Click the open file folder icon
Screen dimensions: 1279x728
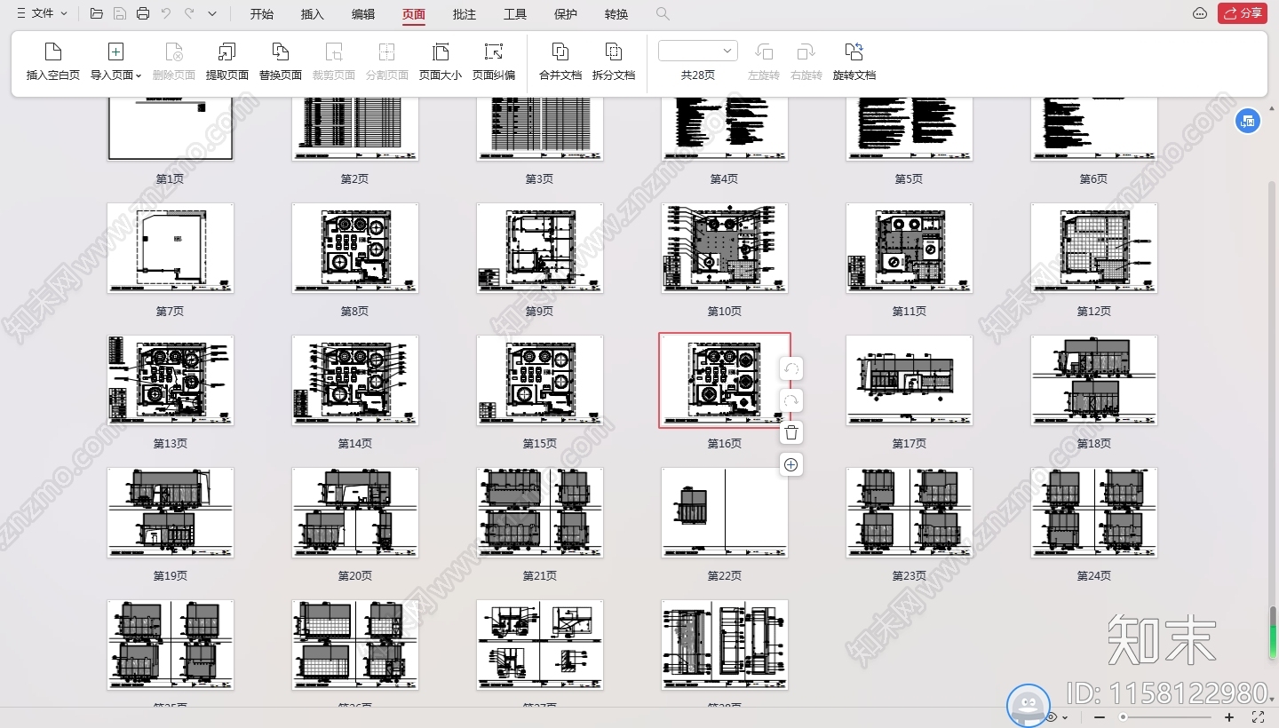[97, 13]
